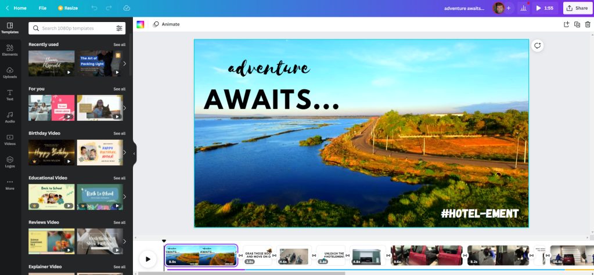Open the Uploads panel
The height and width of the screenshot is (275, 594).
pos(10,72)
